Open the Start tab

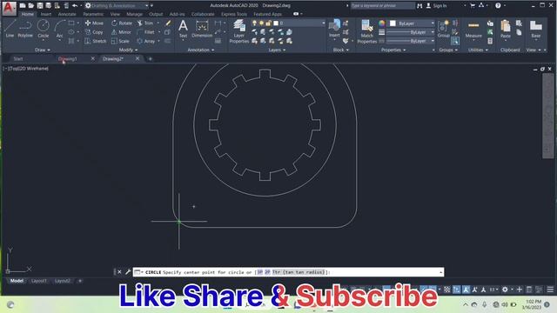pyautogui.click(x=18, y=59)
